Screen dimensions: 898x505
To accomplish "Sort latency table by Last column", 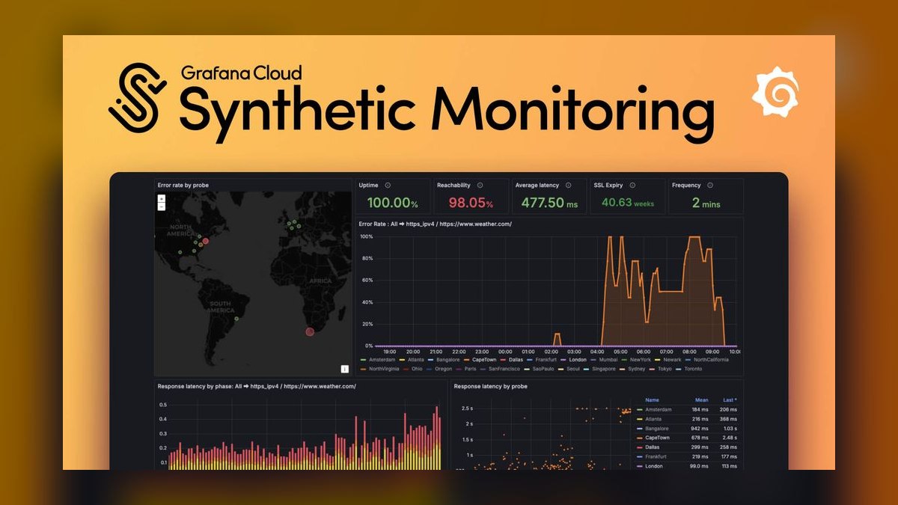I will [730, 400].
